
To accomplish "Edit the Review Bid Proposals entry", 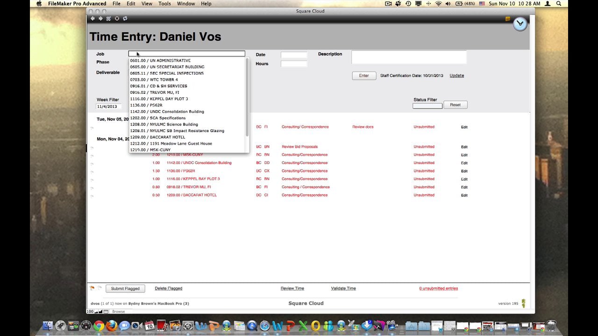I will (464, 147).
